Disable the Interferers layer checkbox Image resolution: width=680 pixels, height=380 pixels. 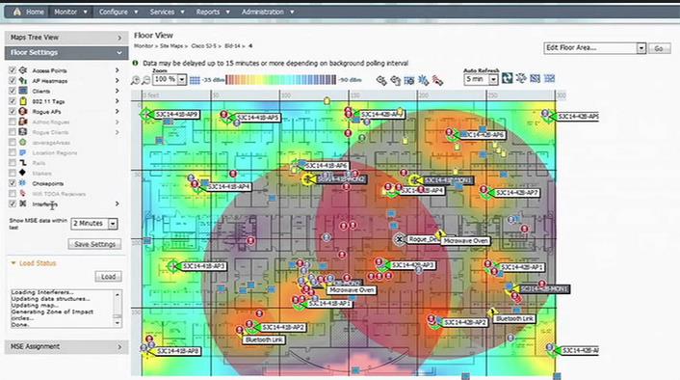click(x=13, y=204)
